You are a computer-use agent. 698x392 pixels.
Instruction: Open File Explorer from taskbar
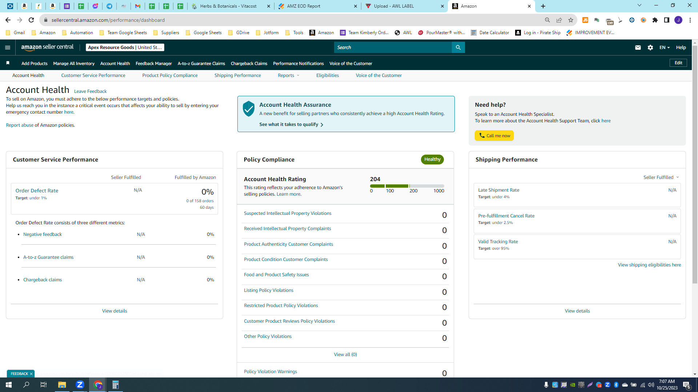click(x=62, y=385)
